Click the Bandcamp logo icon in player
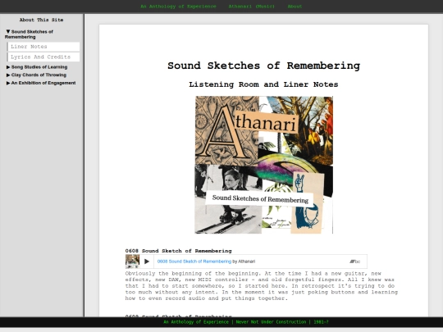Image resolution: width=443 pixels, height=332 pixels. tap(355, 262)
